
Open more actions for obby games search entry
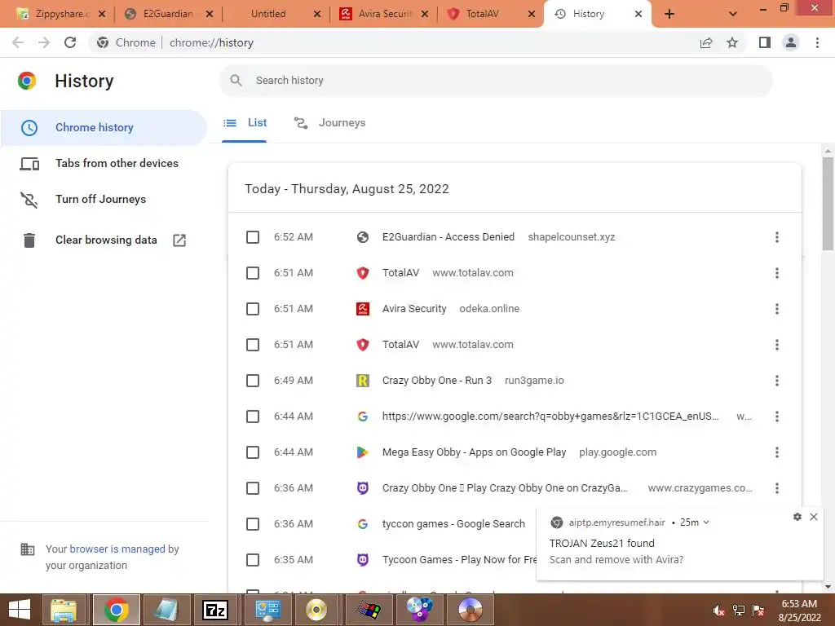(777, 417)
